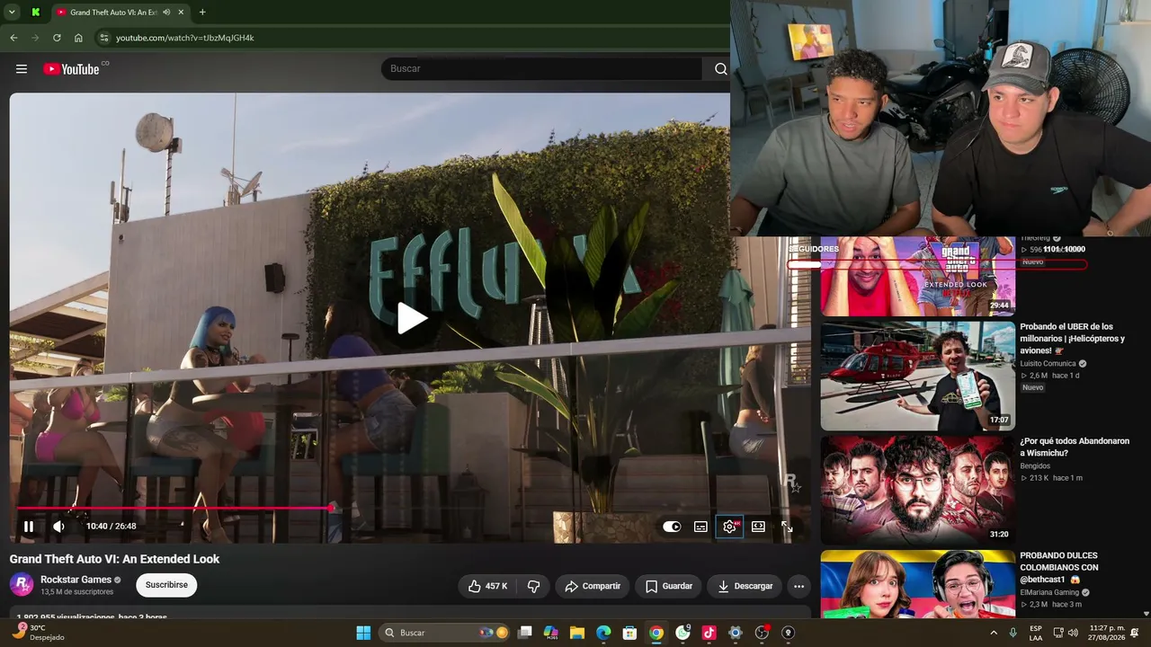The height and width of the screenshot is (647, 1151).
Task: Seek using the red video progress bar
Action: (x=175, y=508)
